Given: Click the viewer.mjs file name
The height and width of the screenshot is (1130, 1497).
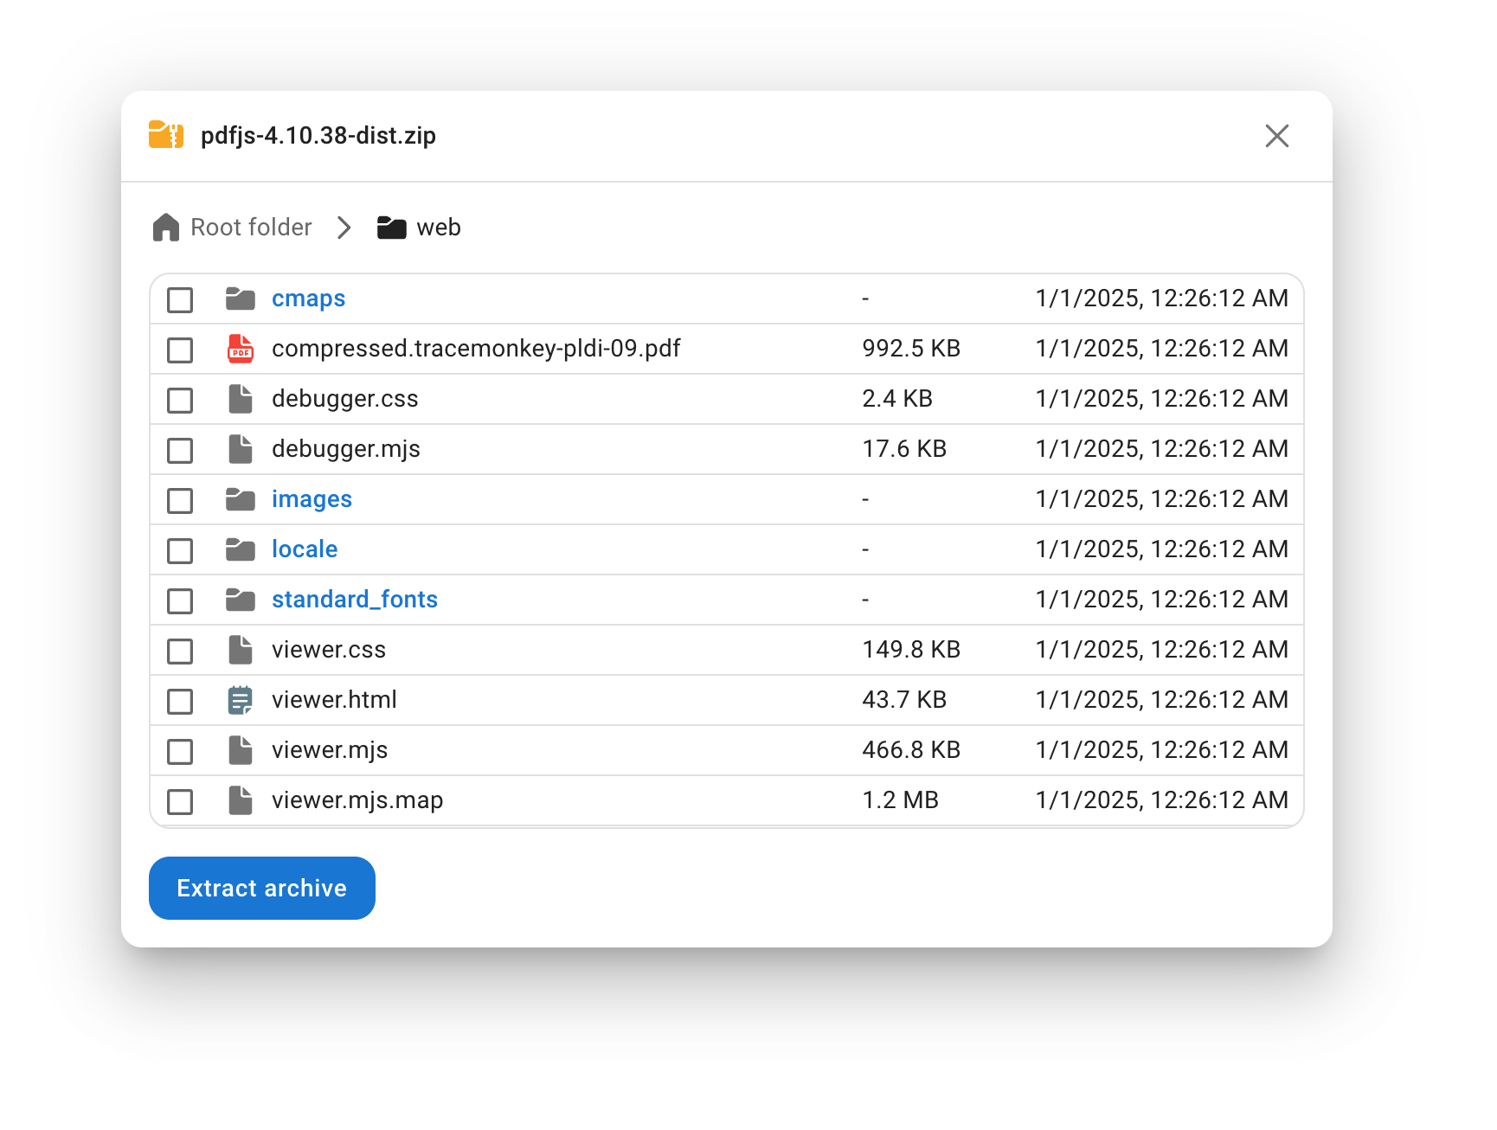Looking at the screenshot, I should point(330,750).
